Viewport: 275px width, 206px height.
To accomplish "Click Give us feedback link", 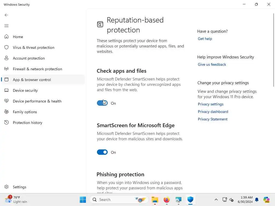I will click(x=212, y=64).
